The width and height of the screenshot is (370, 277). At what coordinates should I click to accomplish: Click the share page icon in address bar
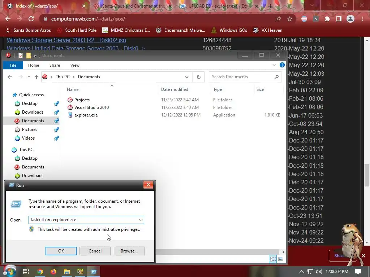point(278,19)
